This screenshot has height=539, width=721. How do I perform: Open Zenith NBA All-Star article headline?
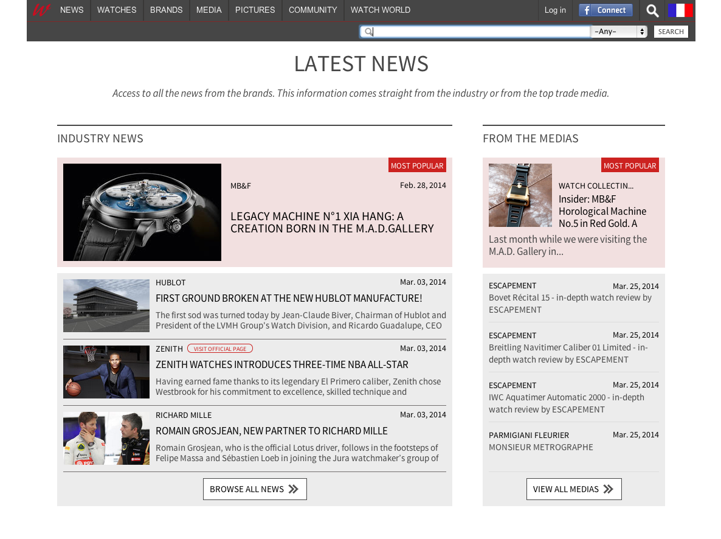point(282,364)
